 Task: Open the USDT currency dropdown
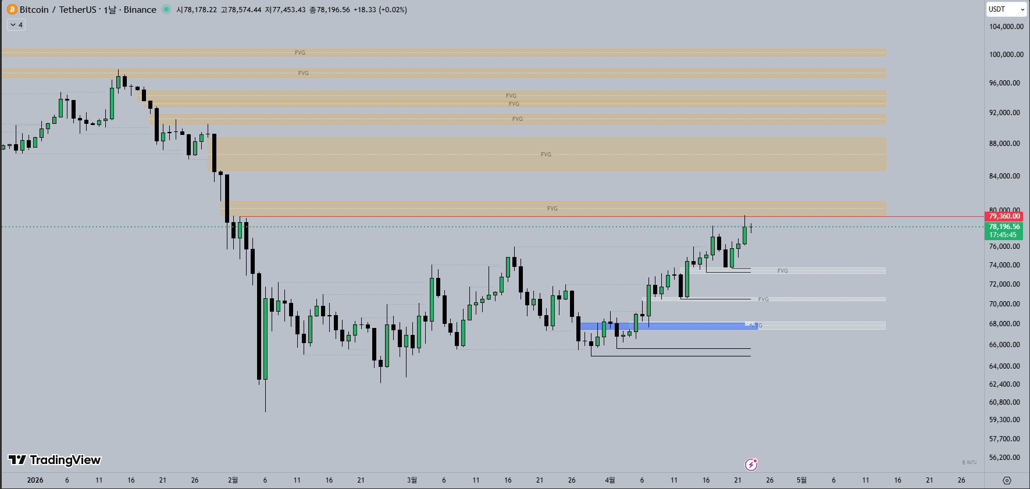(1006, 9)
